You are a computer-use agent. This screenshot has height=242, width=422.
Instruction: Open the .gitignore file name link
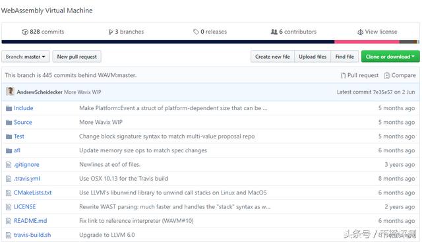tap(26, 164)
